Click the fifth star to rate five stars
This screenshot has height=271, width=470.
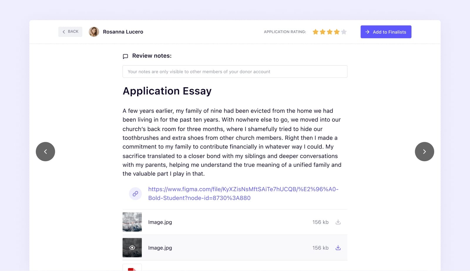click(344, 32)
